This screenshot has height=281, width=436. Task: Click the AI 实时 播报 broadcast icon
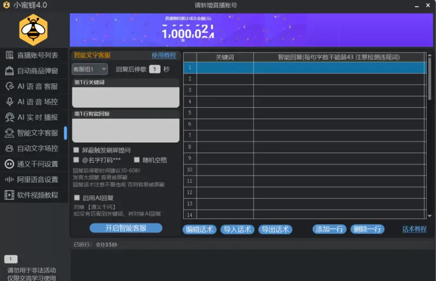click(x=9, y=117)
